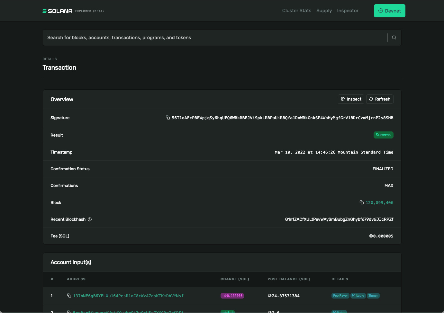The image size is (444, 313).
Task: Copy address of account input 1
Action: [68, 296]
